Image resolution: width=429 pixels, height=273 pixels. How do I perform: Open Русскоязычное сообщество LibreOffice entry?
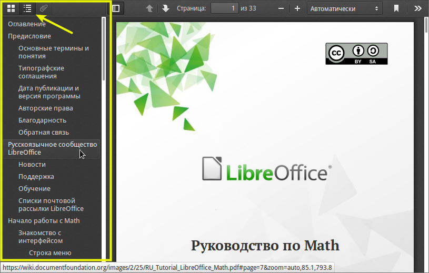(52, 148)
